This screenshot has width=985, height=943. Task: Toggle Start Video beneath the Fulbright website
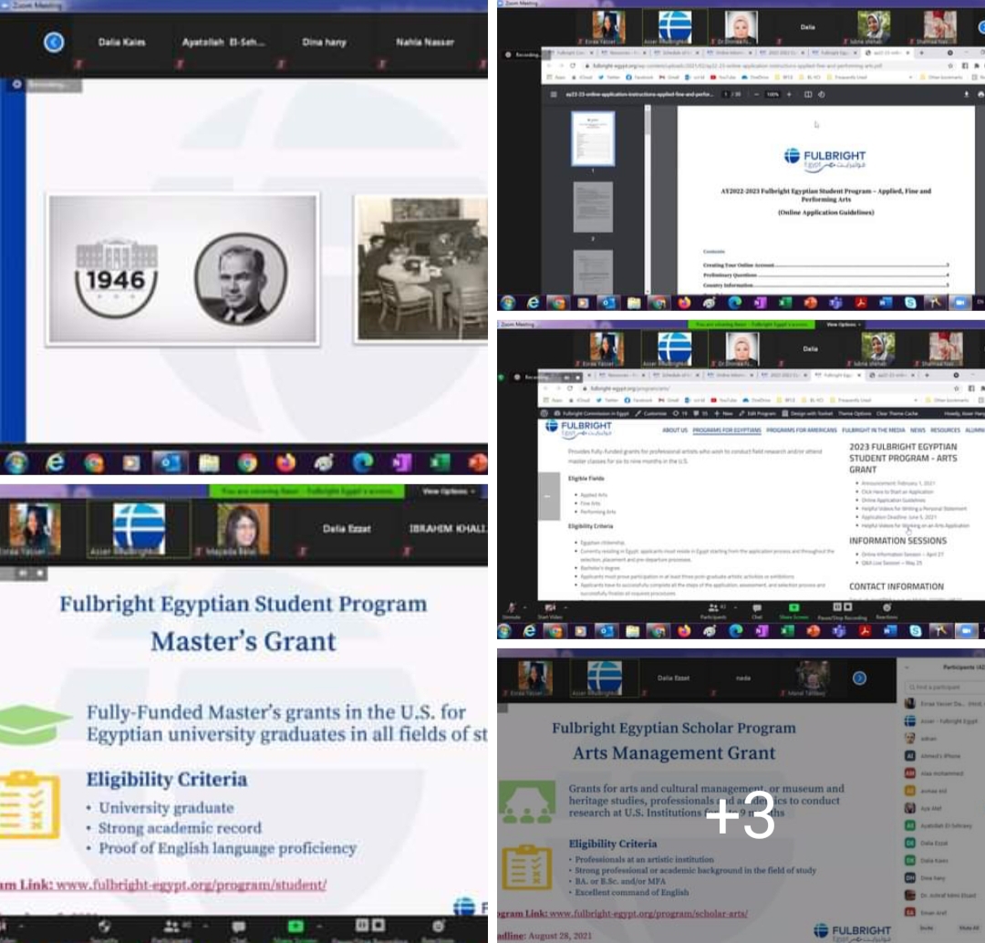(550, 610)
